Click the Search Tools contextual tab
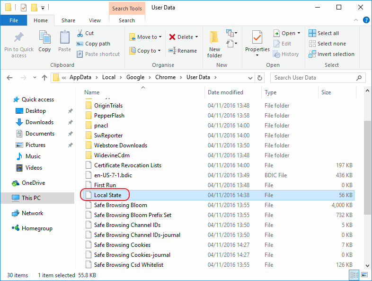Viewport: 372px width, 281px height. tap(127, 9)
